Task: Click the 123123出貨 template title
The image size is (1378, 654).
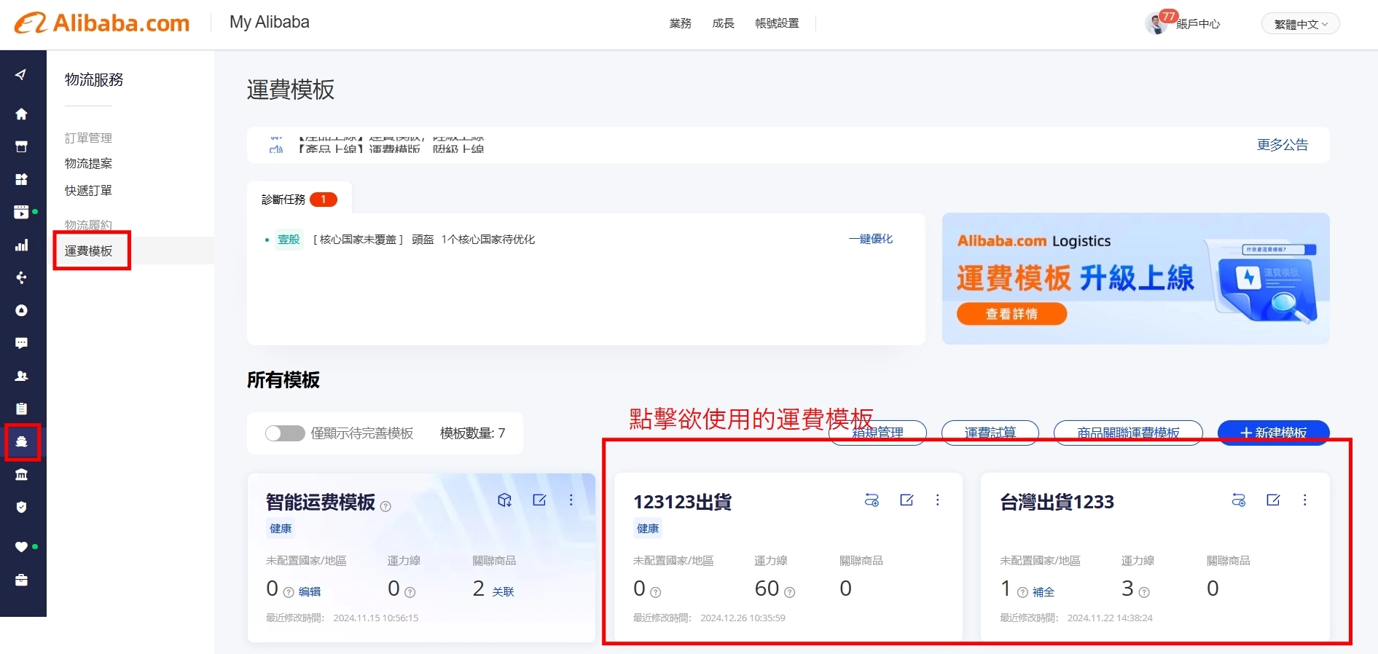Action: click(682, 502)
